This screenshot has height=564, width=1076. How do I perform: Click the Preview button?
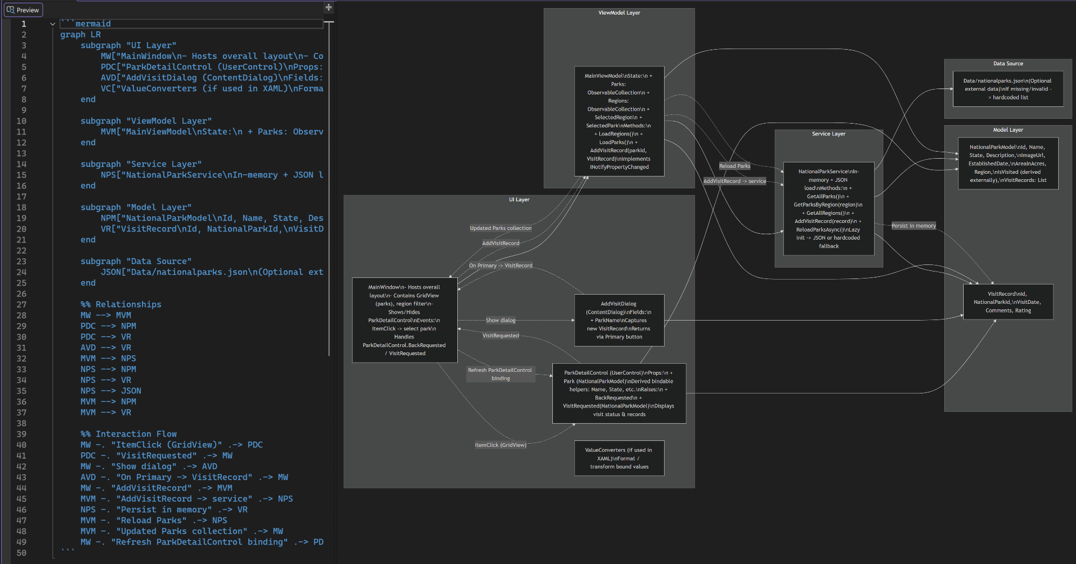pos(23,10)
